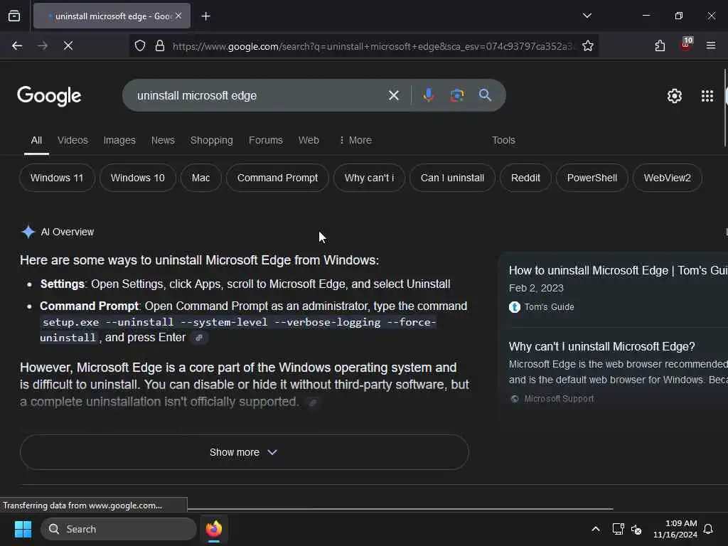Stop loading the page
728x546 pixels.
68,45
